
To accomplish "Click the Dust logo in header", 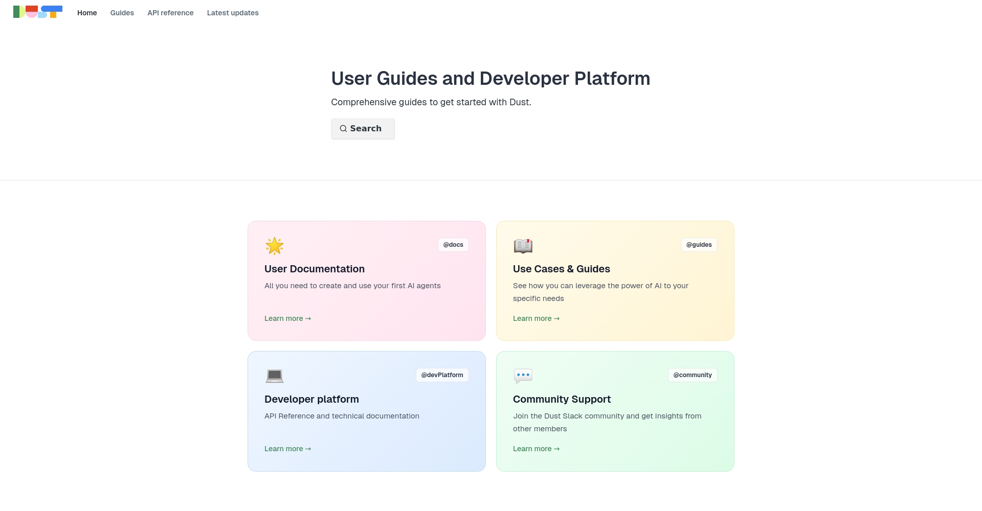I will pos(38,12).
